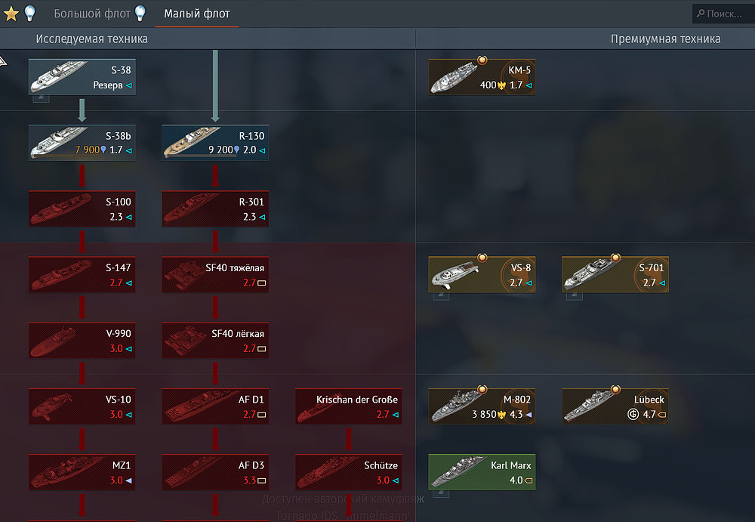The width and height of the screenshot is (755, 522).
Task: Choose the R-130 vessel card
Action: [215, 143]
